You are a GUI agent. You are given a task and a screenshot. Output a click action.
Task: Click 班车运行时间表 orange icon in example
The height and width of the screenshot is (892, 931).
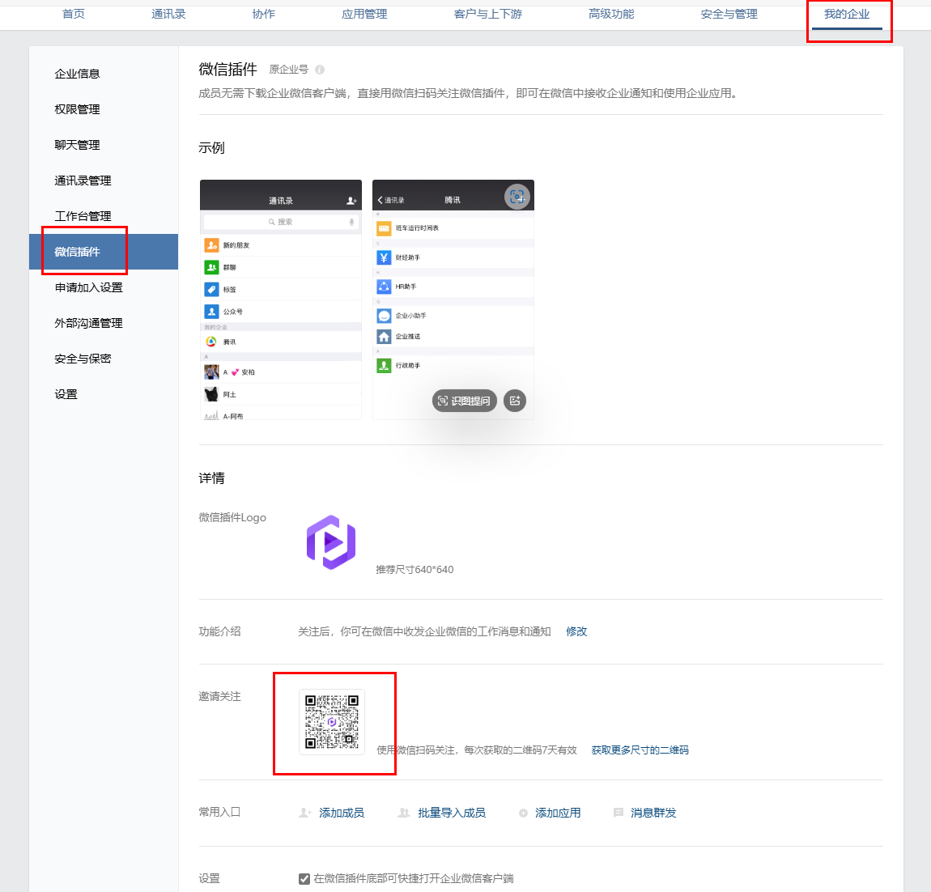pyautogui.click(x=385, y=228)
